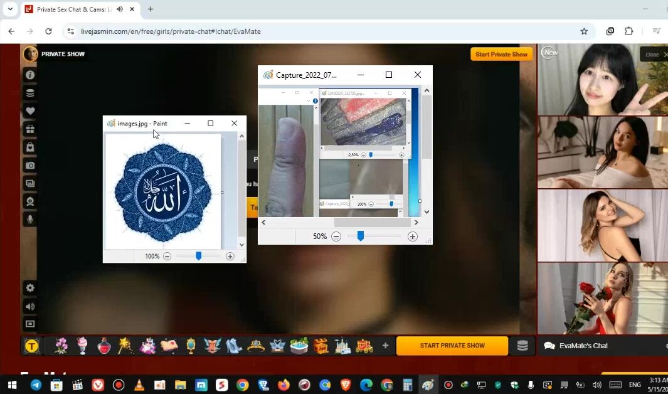
Task: Open EvaMate's Chat panel
Action: 583,346
